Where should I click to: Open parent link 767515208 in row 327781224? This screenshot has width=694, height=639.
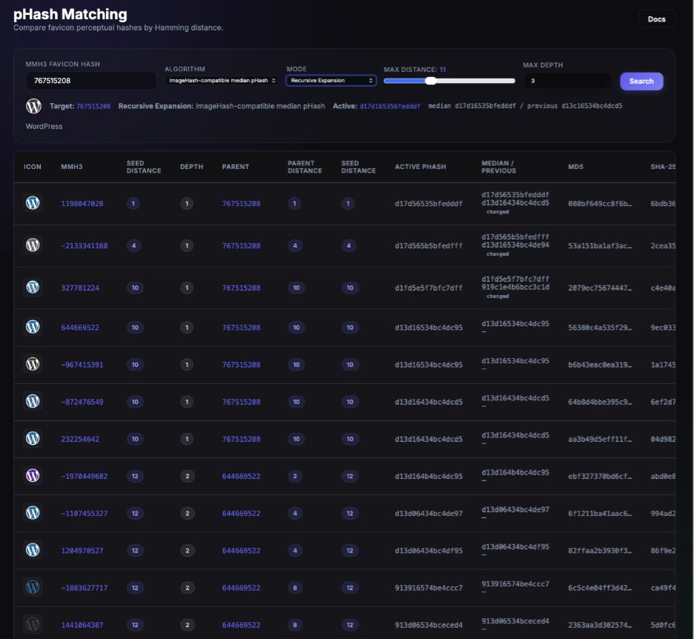(241, 288)
